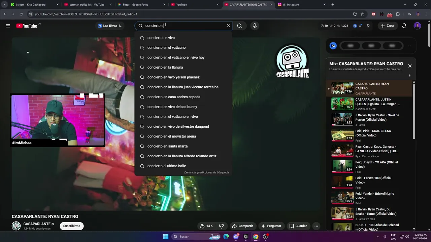Play "CASAPARLANTE: JUSTIN QUILES" from the mix
The image size is (431, 242).
click(369, 104)
